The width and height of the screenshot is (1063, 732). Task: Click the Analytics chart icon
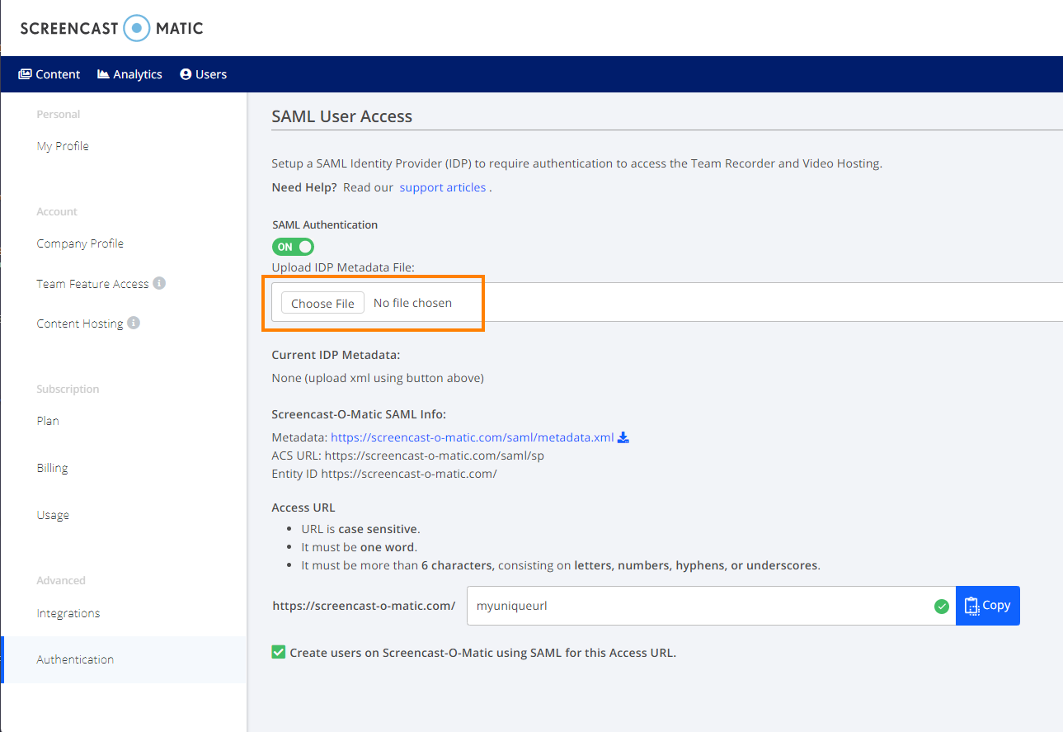103,74
